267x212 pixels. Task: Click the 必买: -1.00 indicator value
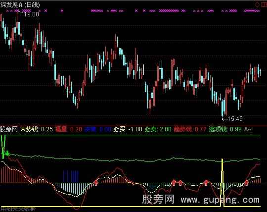point(128,129)
